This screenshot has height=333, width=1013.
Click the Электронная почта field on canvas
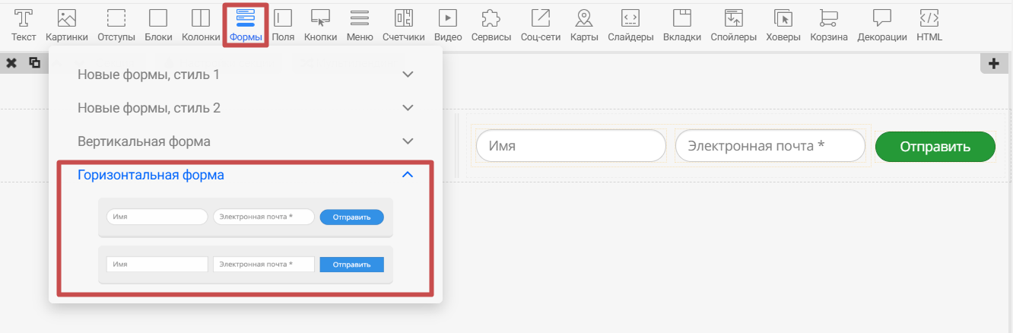[x=770, y=146]
